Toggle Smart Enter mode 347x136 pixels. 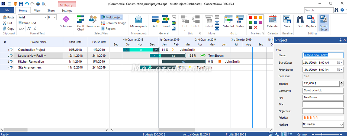(324, 23)
